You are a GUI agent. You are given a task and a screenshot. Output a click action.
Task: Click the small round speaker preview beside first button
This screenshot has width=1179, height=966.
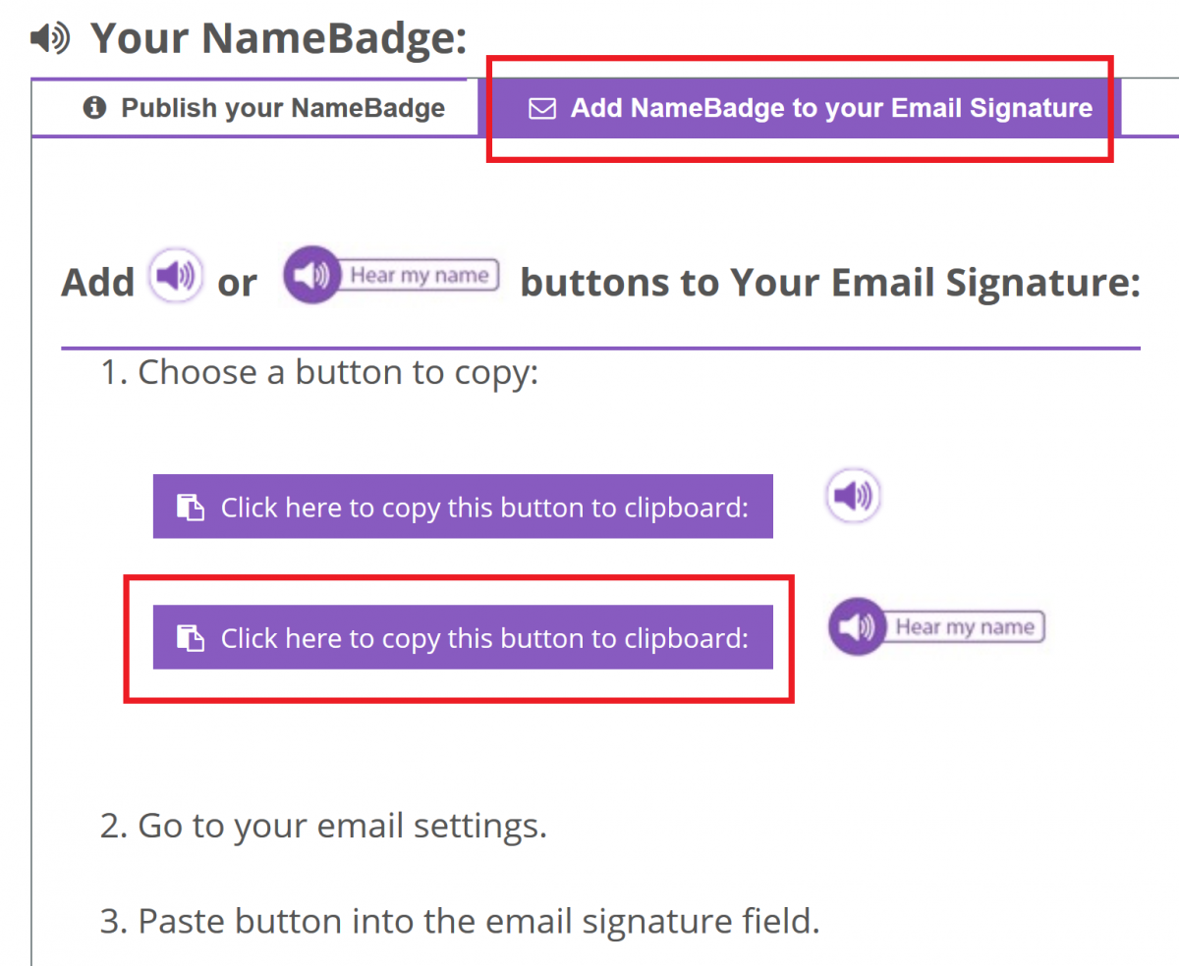[x=852, y=496]
